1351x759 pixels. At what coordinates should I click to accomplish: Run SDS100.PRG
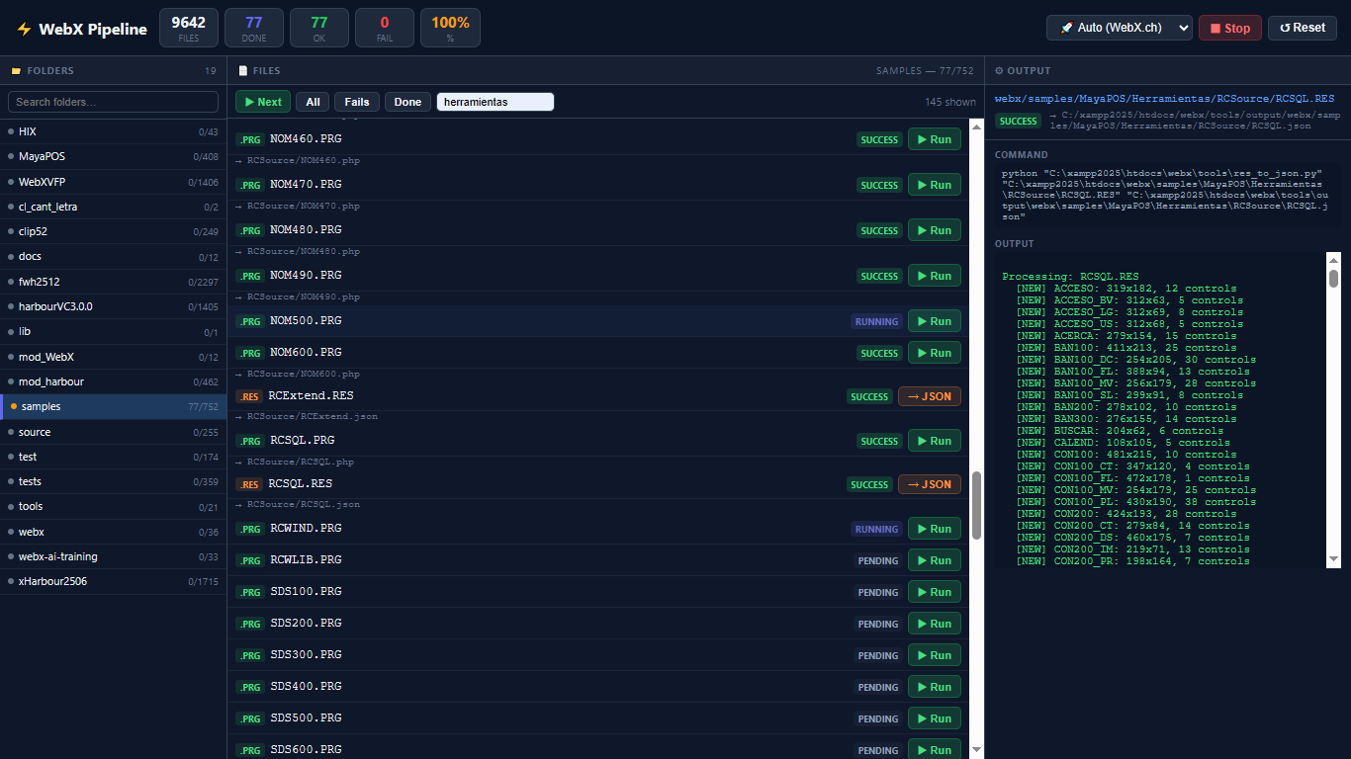pos(935,592)
